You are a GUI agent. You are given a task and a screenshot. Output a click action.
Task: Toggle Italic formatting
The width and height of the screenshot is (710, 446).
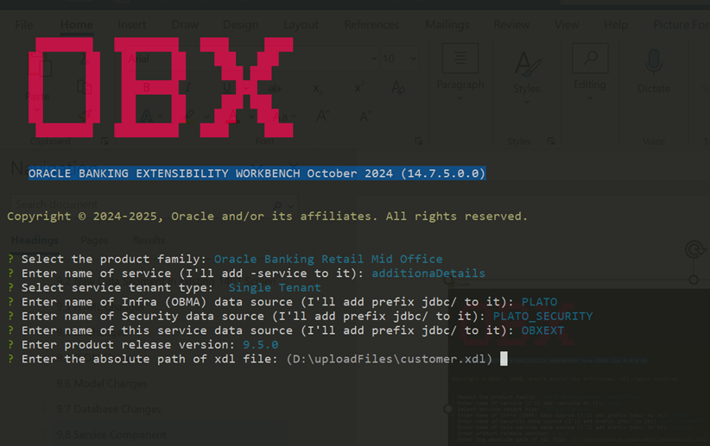(x=187, y=87)
